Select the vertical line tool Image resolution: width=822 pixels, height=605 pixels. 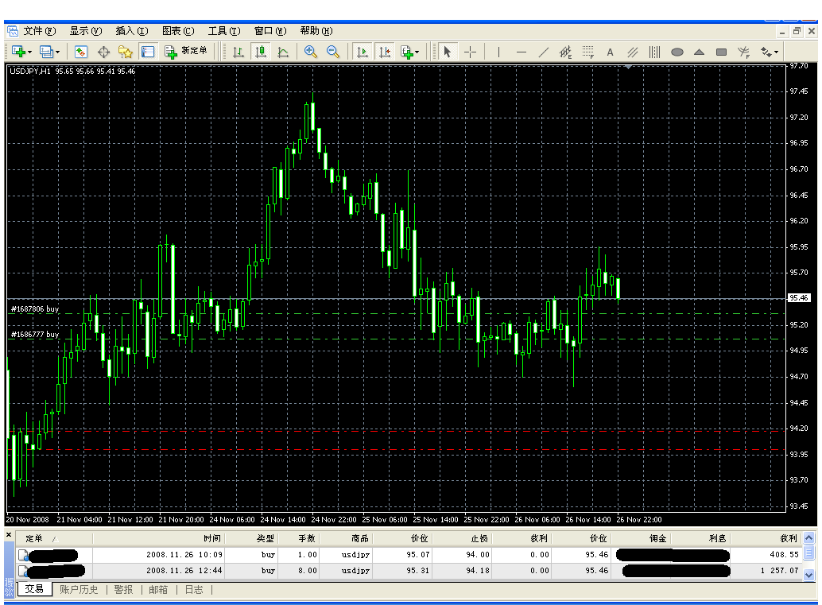(x=498, y=52)
